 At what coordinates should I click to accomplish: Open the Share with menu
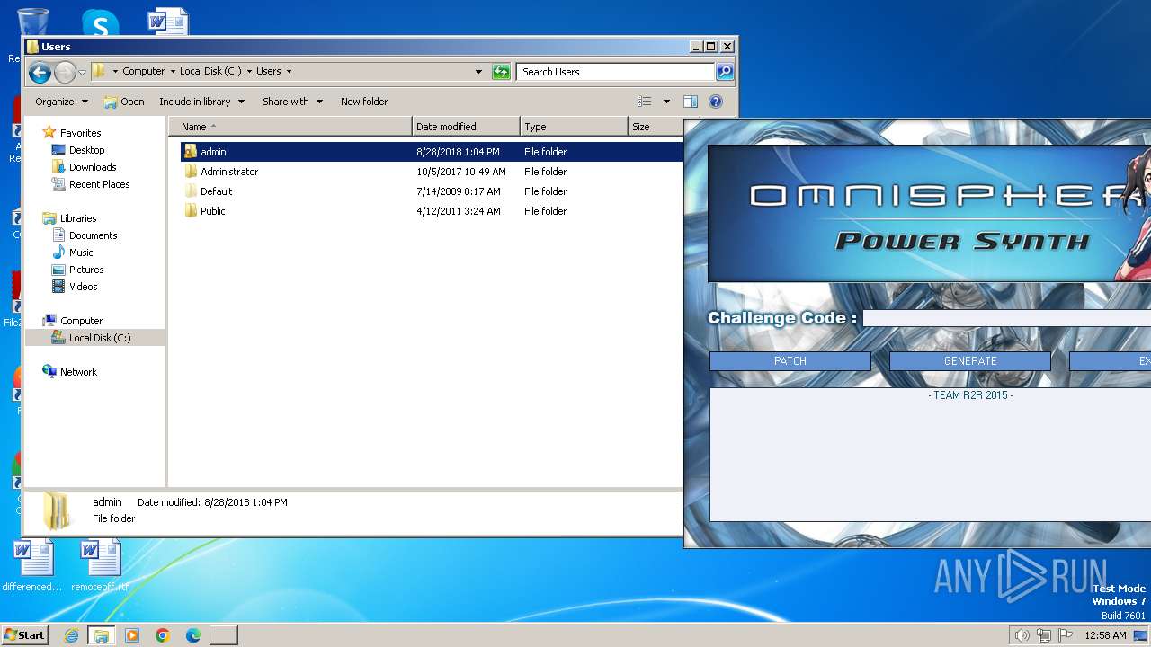point(292,102)
